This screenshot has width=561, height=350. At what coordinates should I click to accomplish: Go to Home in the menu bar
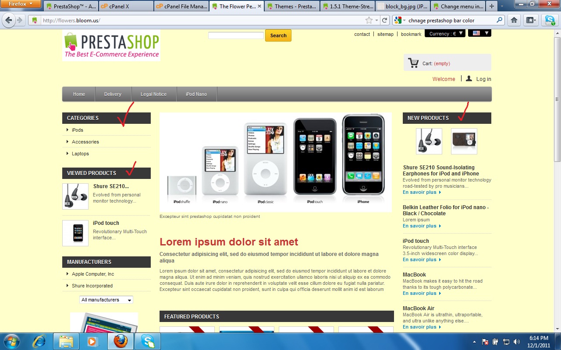pos(79,94)
